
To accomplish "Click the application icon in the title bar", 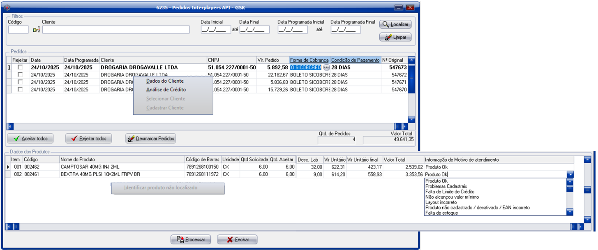I will [7, 7].
